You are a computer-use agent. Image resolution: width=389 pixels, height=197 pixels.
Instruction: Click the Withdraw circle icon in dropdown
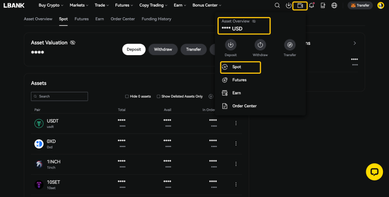coord(260,45)
